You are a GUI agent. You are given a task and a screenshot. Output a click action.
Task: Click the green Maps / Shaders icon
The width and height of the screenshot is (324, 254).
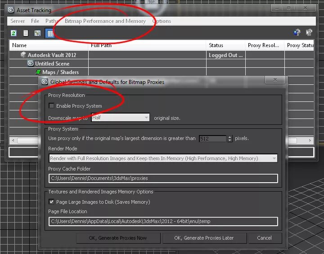click(38, 72)
